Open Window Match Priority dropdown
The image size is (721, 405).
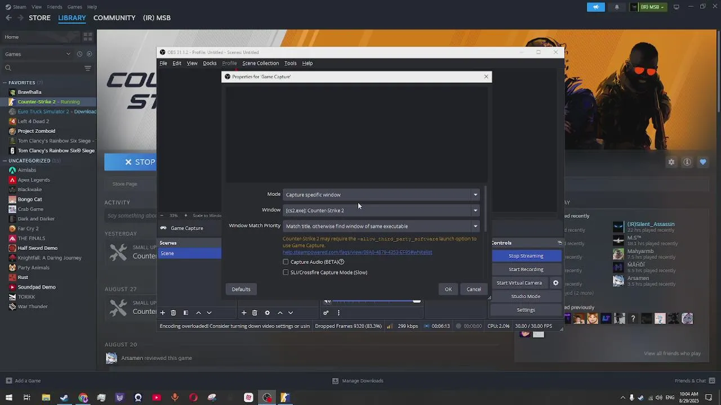[x=381, y=226]
